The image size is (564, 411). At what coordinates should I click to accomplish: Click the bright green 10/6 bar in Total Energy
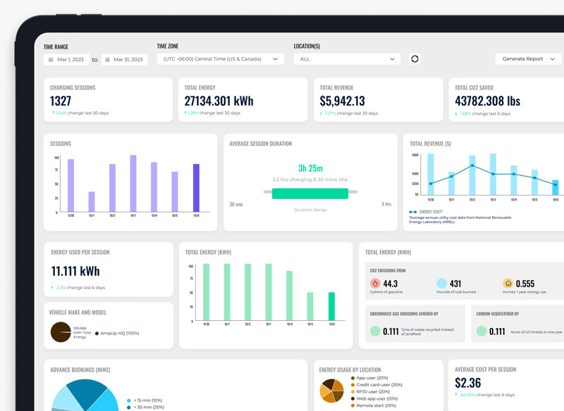coord(331,306)
